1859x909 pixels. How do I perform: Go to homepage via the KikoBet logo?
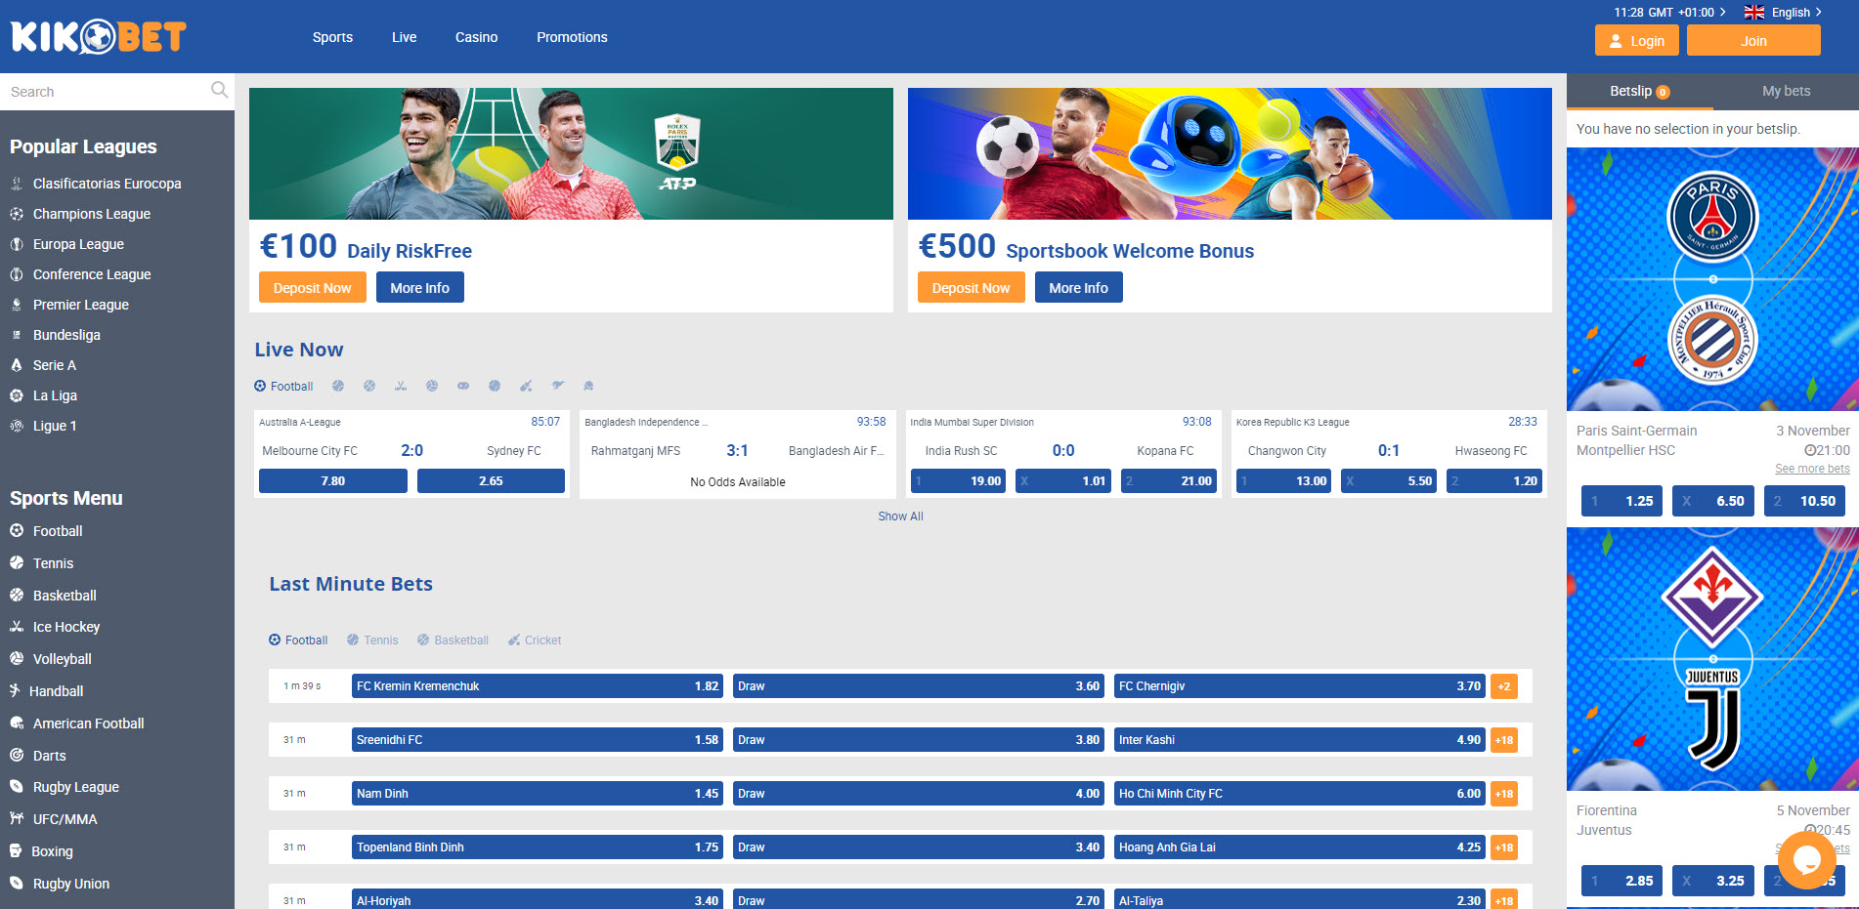tap(98, 37)
